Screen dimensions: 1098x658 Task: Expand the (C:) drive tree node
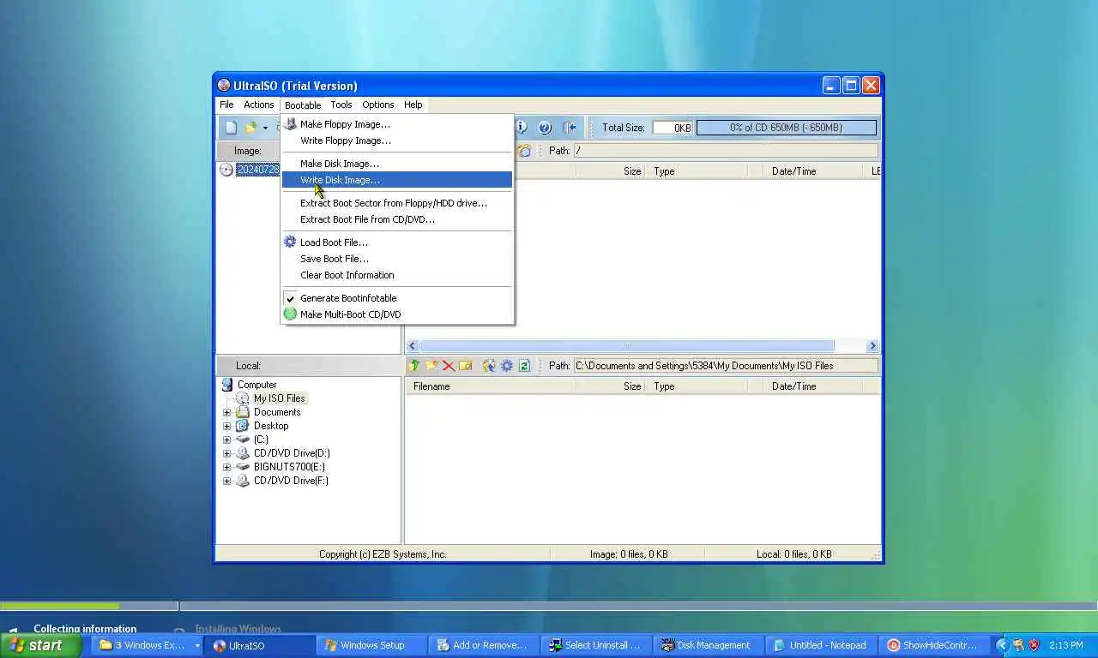[x=227, y=440]
